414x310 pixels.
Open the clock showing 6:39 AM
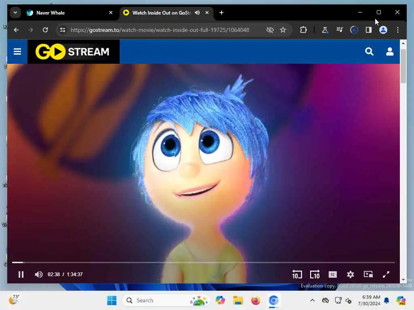[369, 300]
